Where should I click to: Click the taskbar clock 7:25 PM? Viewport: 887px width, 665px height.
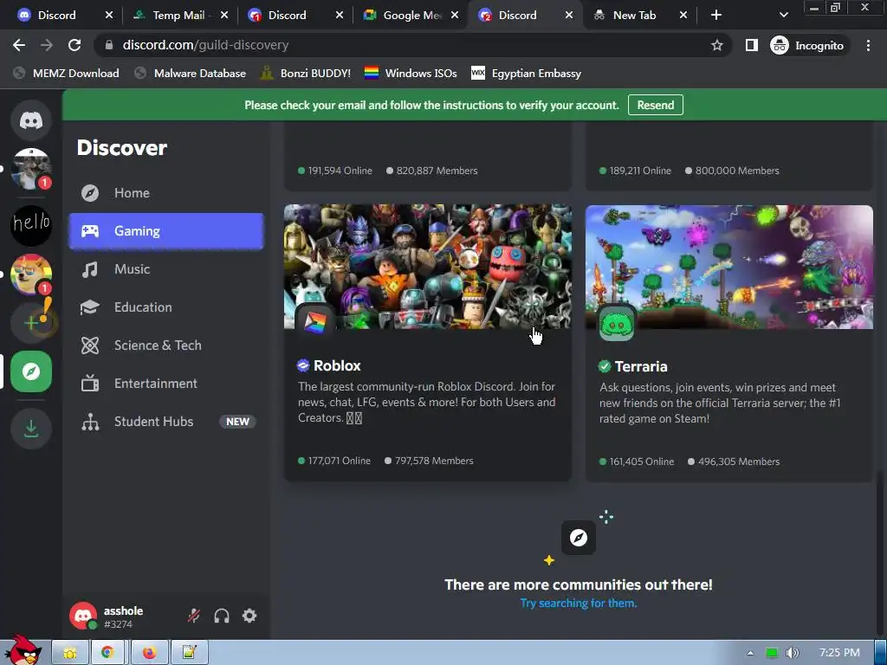point(838,653)
